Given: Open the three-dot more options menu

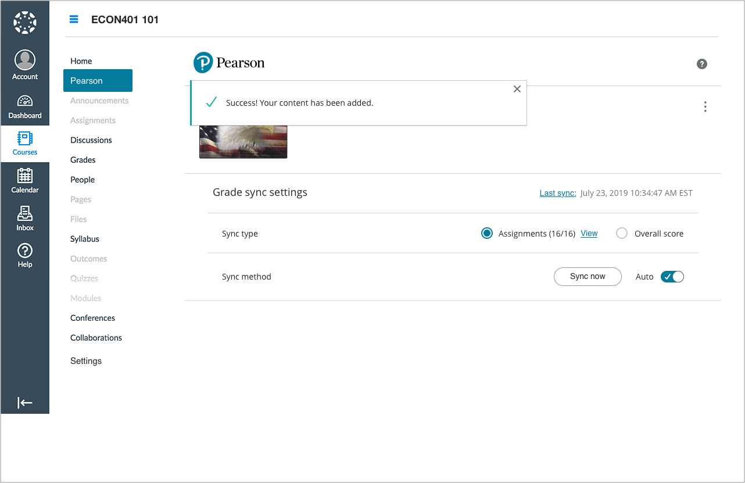Looking at the screenshot, I should (x=705, y=107).
